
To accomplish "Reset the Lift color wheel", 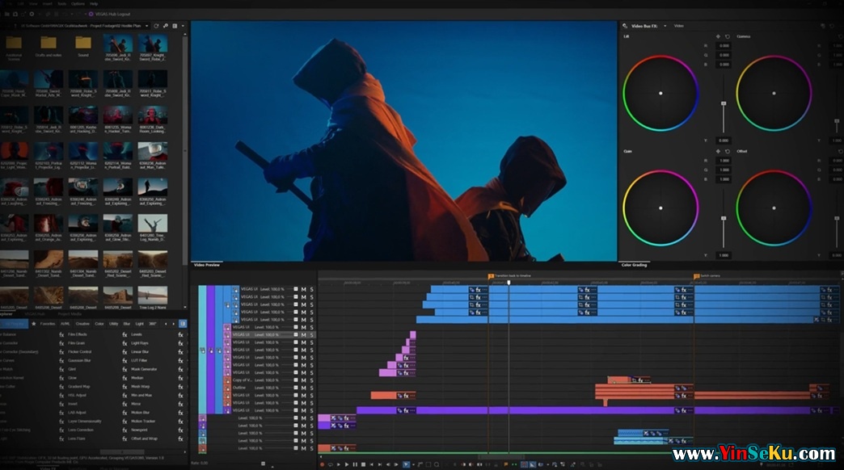I will [728, 36].
